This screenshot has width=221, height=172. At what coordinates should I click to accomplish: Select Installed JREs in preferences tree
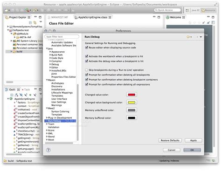click(x=59, y=70)
